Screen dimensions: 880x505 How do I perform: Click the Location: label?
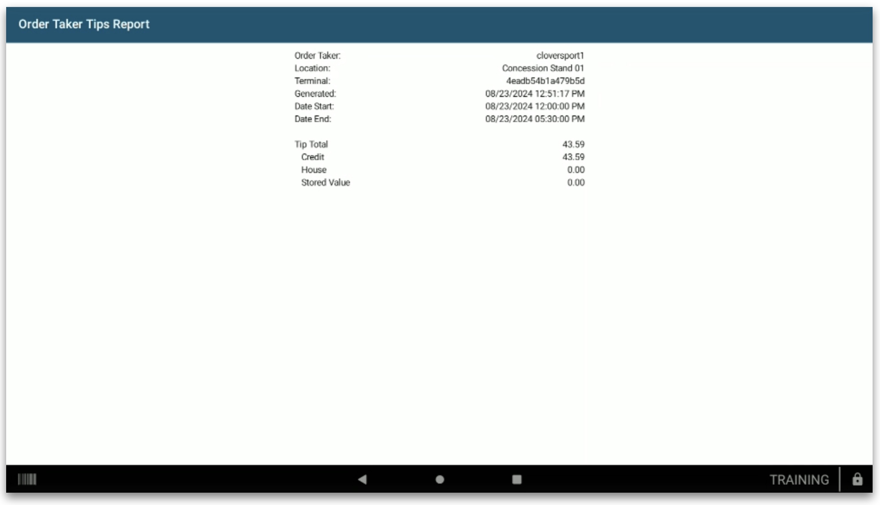(312, 68)
